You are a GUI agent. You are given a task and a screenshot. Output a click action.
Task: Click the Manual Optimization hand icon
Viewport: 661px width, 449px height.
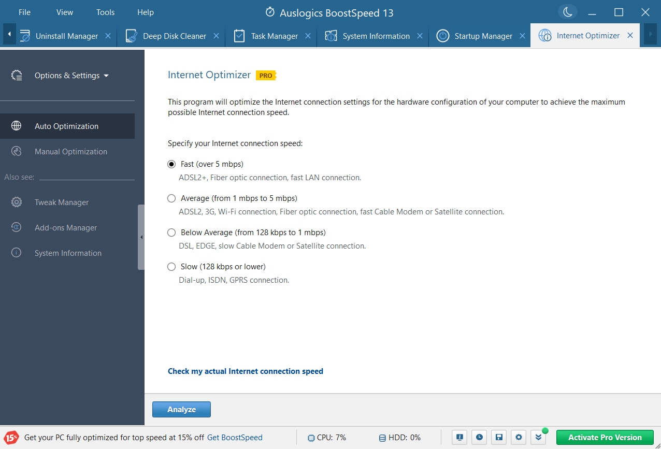click(17, 151)
